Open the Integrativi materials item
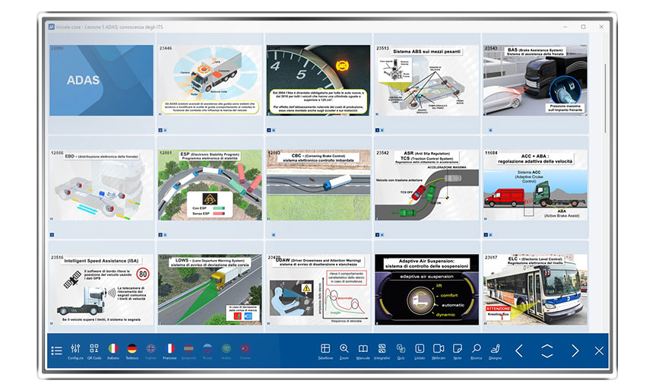This screenshot has height=390, width=646. [382, 350]
